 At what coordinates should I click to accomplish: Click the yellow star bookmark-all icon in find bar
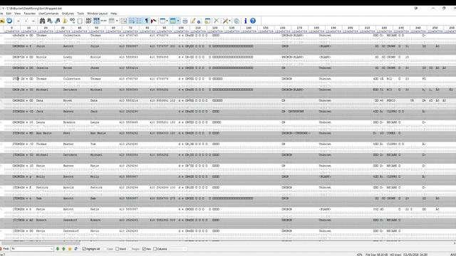pos(70,249)
